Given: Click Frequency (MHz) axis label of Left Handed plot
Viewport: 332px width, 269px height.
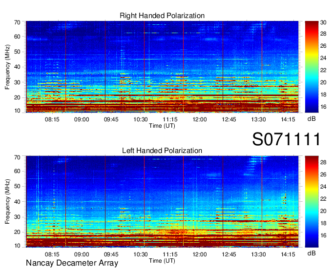Looking at the screenshot, I should [7, 202].
